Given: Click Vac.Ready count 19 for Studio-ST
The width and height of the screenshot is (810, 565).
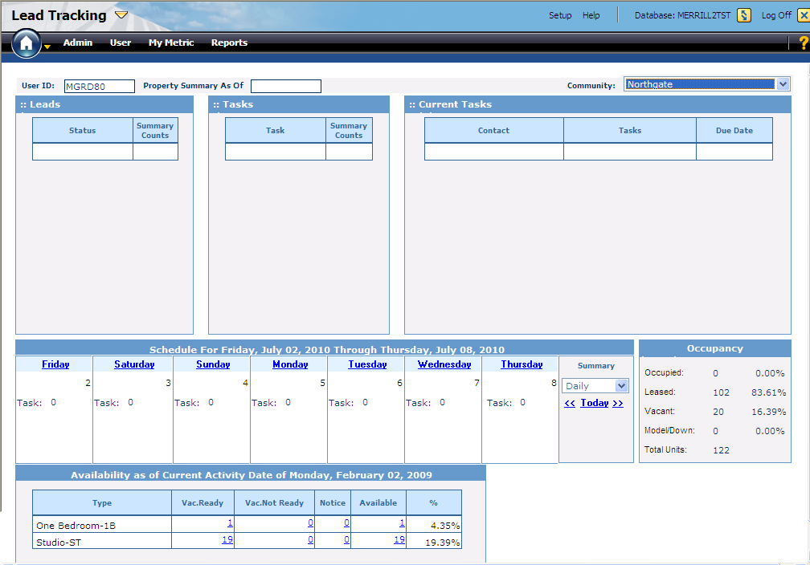Looking at the screenshot, I should (227, 539).
